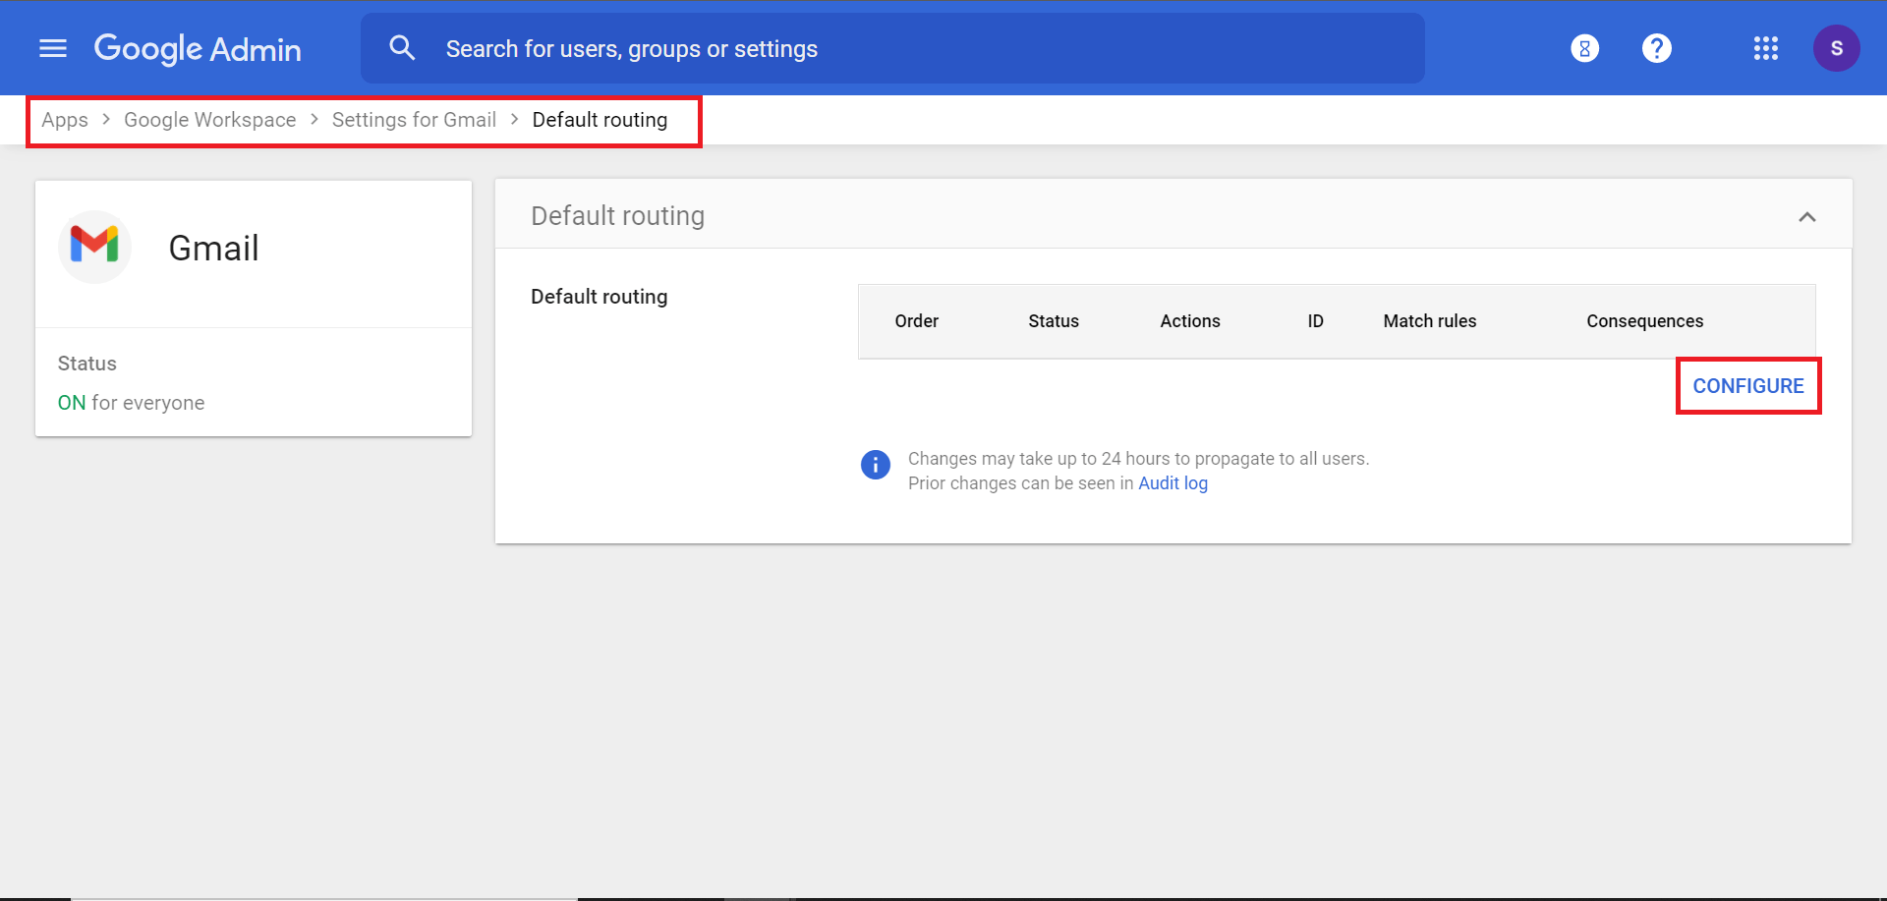
Task: Click the Default routing breadcrumb
Action: click(600, 120)
